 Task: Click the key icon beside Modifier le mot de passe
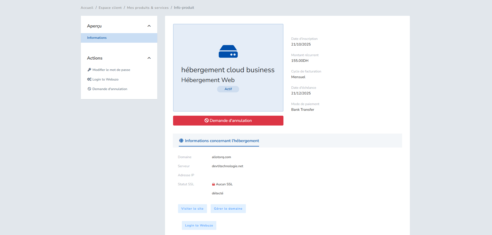89,70
